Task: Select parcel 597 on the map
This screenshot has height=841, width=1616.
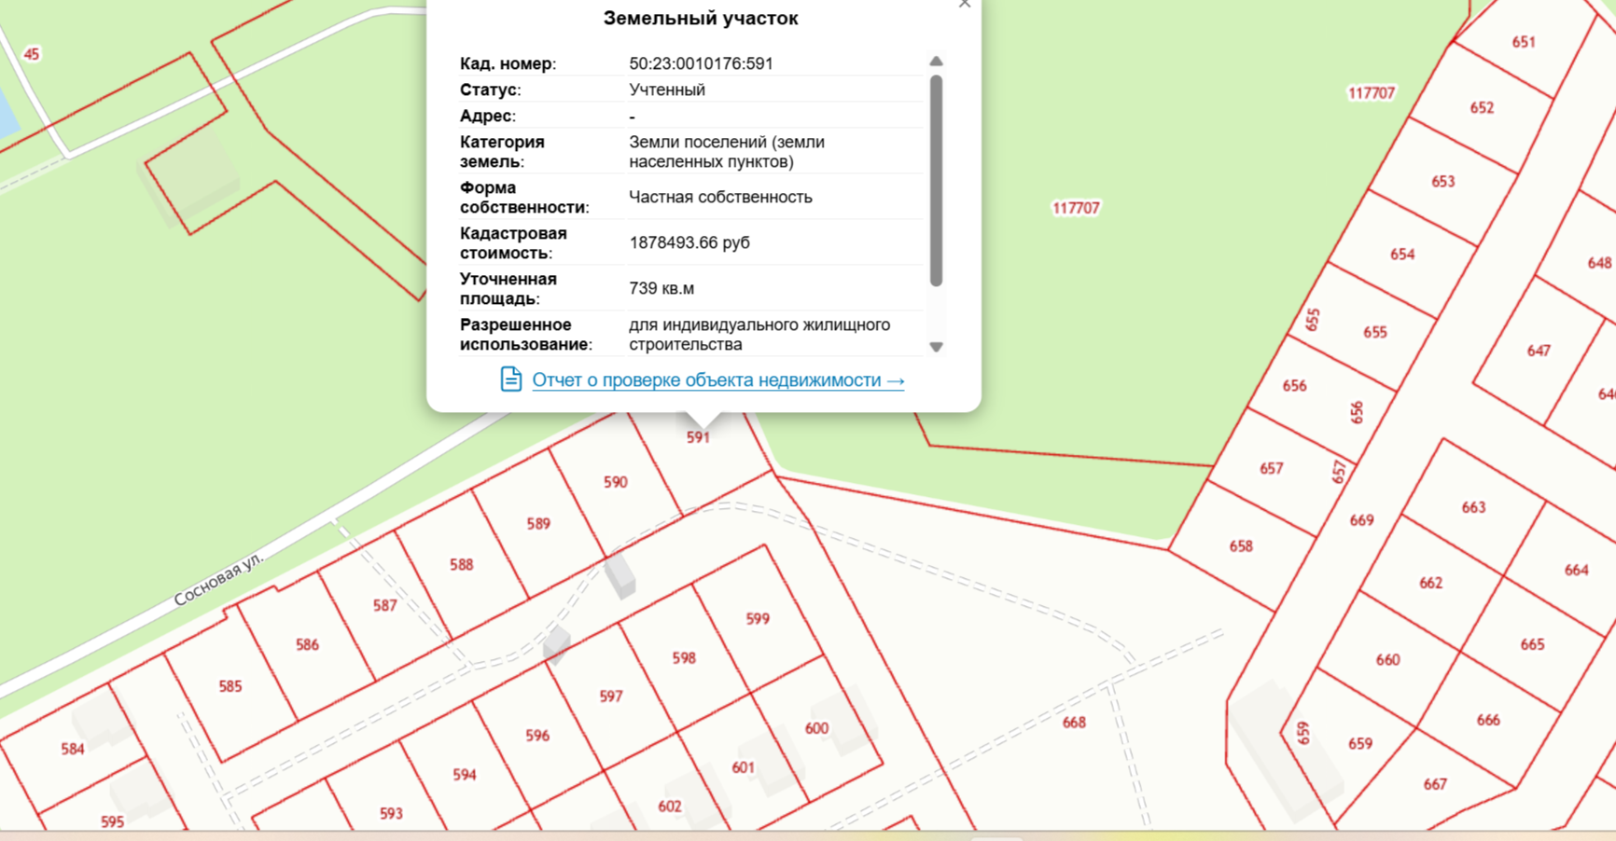Action: 611,696
